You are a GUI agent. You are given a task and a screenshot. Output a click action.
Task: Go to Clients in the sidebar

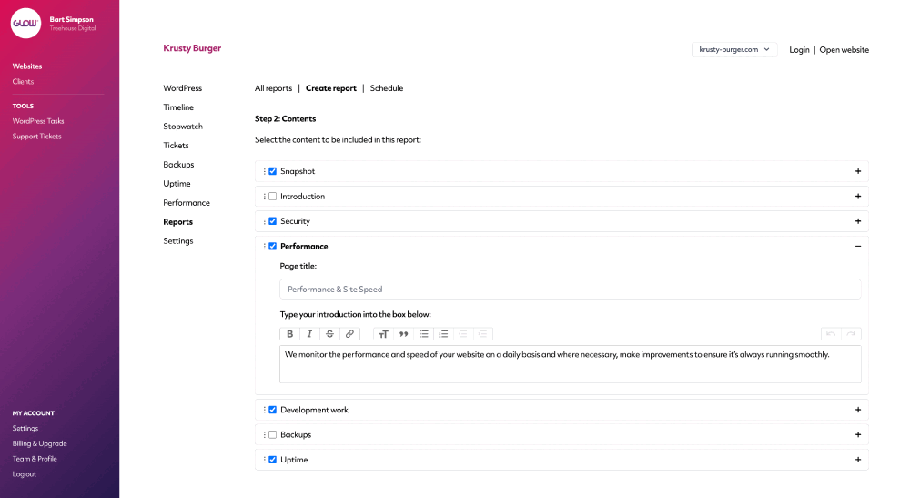coord(24,81)
